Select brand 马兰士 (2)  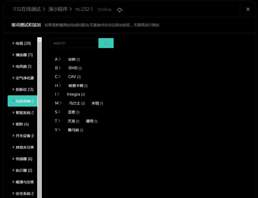pos(77,103)
